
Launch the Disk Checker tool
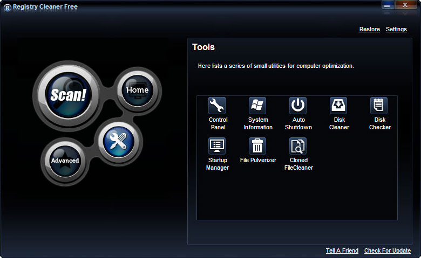[379, 106]
